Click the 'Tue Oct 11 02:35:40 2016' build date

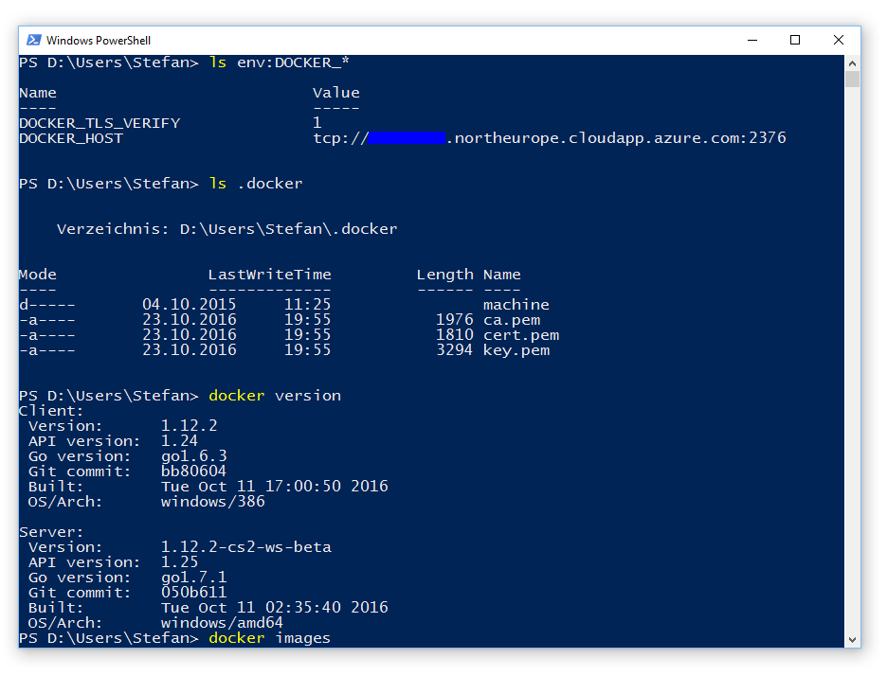(x=275, y=608)
